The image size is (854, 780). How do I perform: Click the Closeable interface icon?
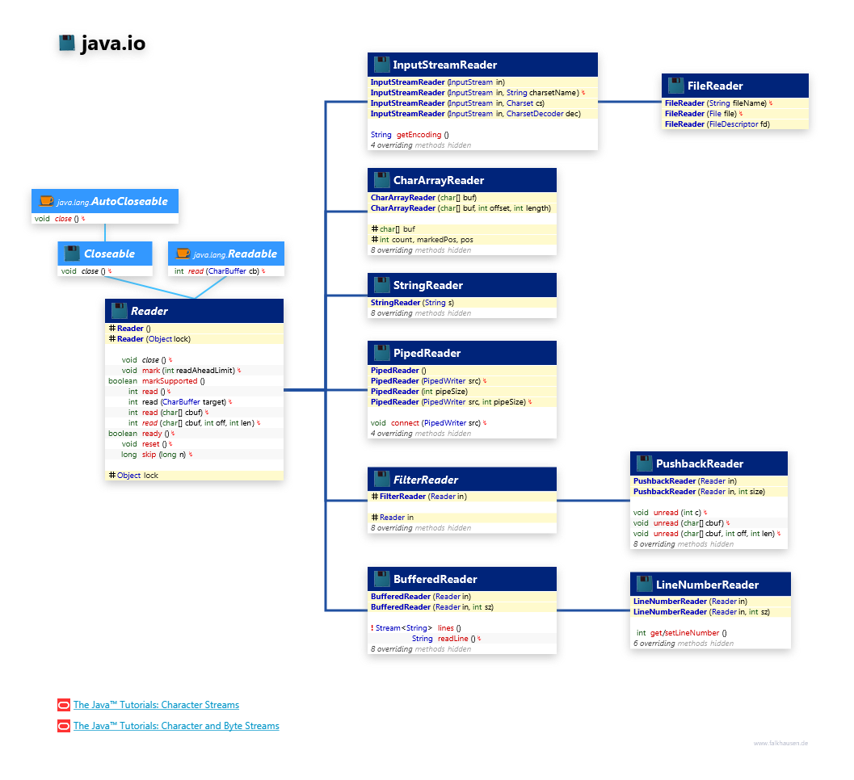click(72, 254)
